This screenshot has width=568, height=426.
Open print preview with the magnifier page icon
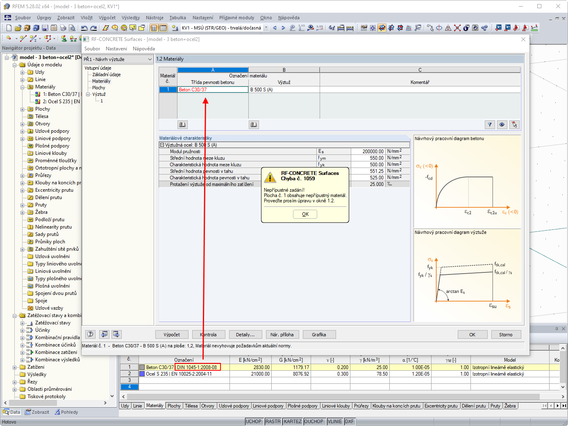[x=72, y=28]
